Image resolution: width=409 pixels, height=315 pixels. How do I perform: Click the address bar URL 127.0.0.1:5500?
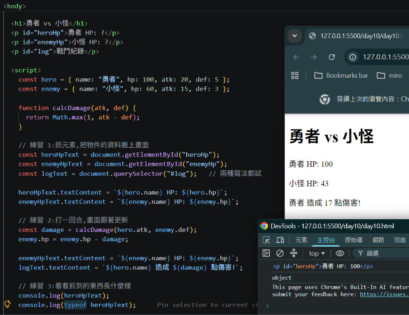pos(386,57)
